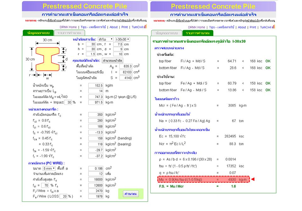Image resolution: width=302 pixels, height=211 pixels.
Task: Click the Ag area field showing 635.3
Action: 126,66
